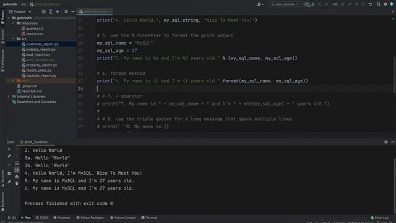Image resolution: width=396 pixels, height=223 pixels.
Task: Open the Problems tool window tab
Action: tap(62, 217)
